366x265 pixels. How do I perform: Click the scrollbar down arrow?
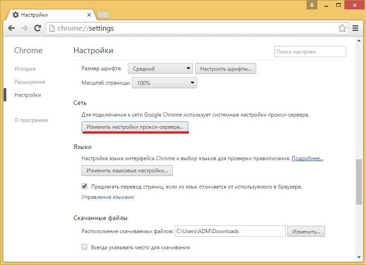click(x=359, y=257)
